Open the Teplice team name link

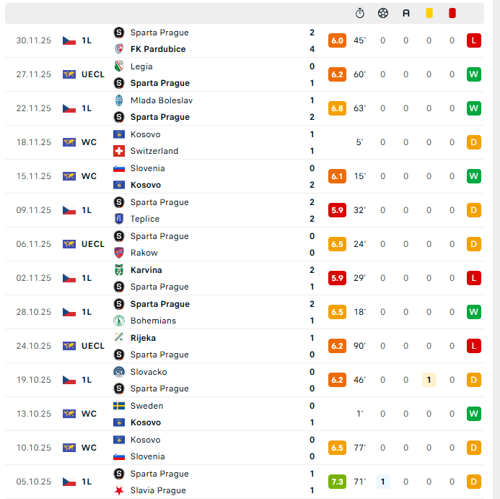point(145,219)
